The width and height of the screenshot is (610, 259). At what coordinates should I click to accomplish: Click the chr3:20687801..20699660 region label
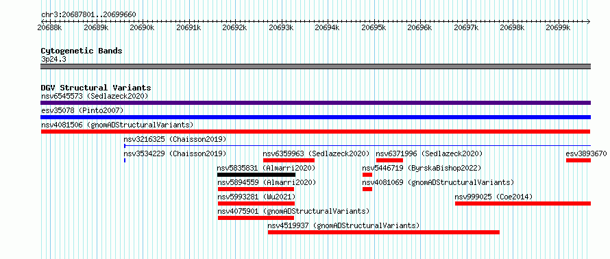[88, 15]
